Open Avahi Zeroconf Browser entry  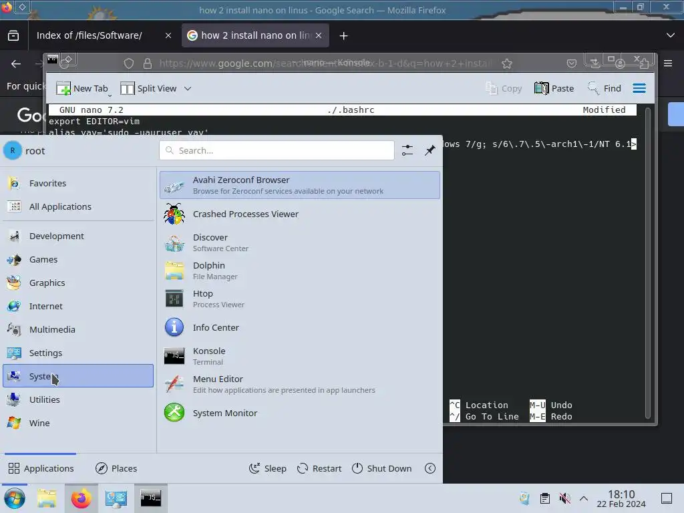click(x=300, y=185)
